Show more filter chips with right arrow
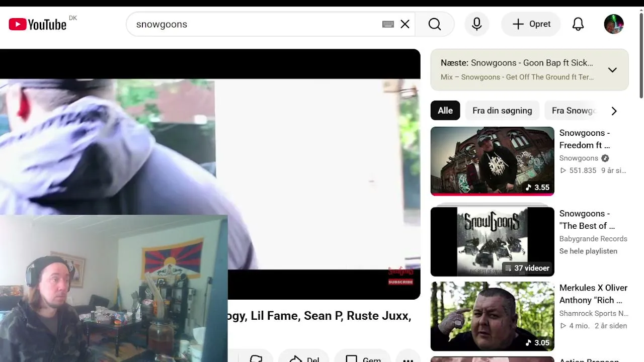644x362 pixels. pos(614,111)
